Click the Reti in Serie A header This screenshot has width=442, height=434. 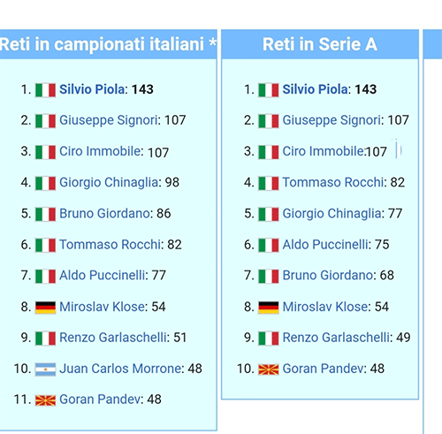320,44
